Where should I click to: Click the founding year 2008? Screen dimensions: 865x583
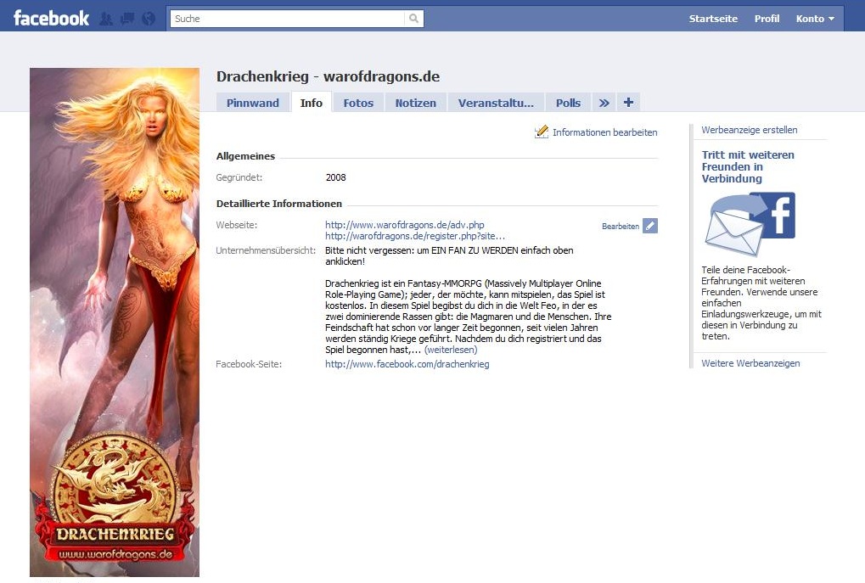(x=335, y=177)
